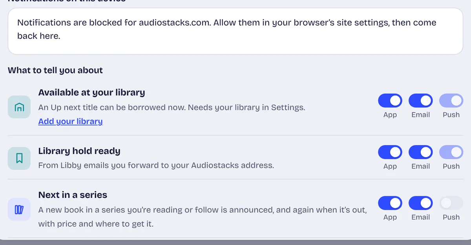
Task: Disable App alerts for Library hold ready
Action: pyautogui.click(x=390, y=152)
